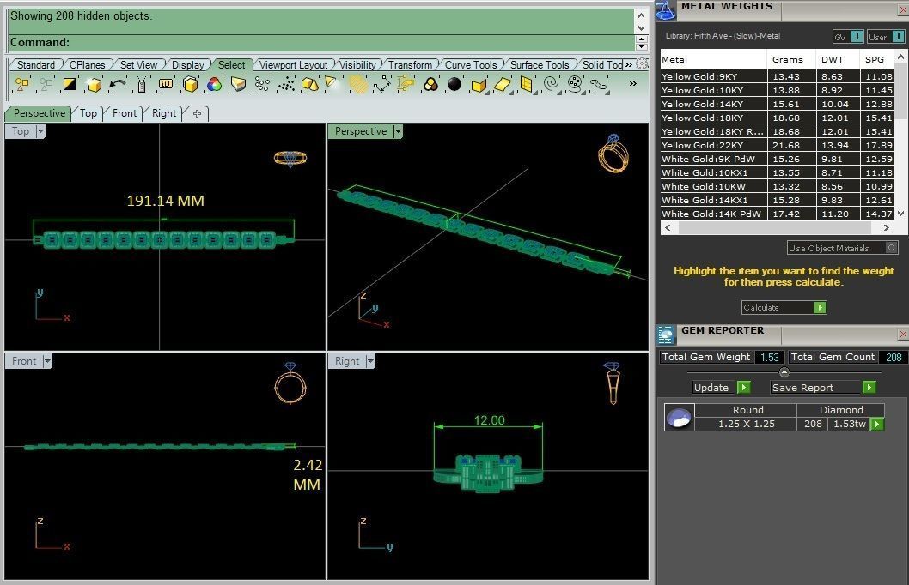Image resolution: width=909 pixels, height=585 pixels.
Task: Open the Surface Tools toolbar tab
Action: [540, 65]
